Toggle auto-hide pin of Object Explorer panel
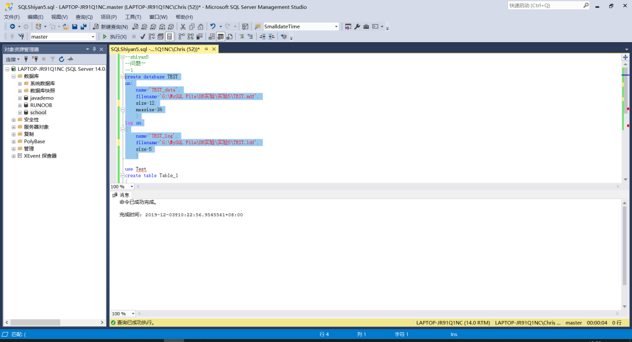Image resolution: width=632 pixels, height=342 pixels. click(94, 49)
